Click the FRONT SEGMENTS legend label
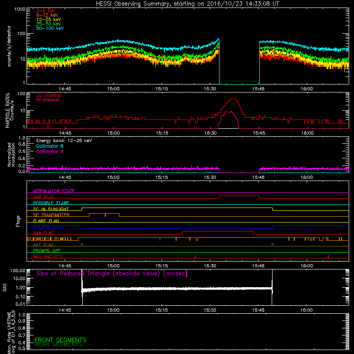 coord(60,340)
